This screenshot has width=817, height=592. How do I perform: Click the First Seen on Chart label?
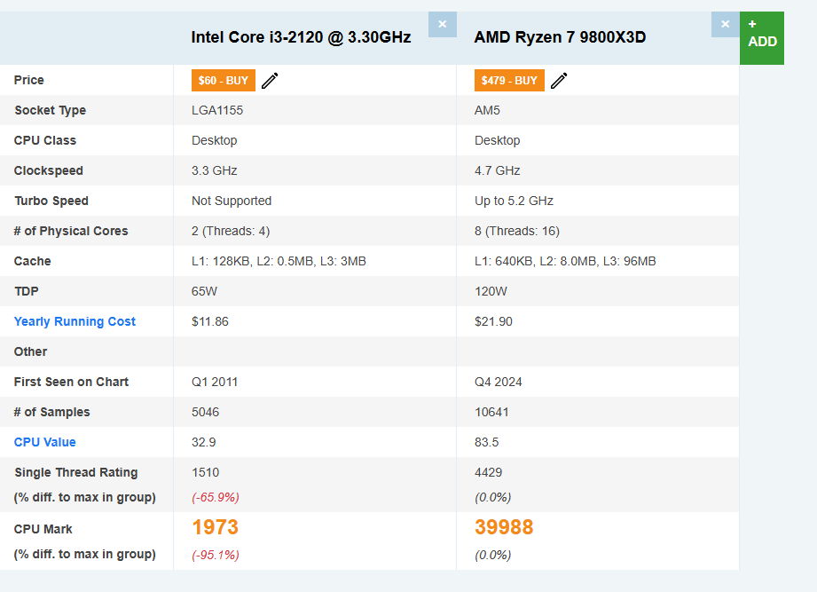click(71, 382)
